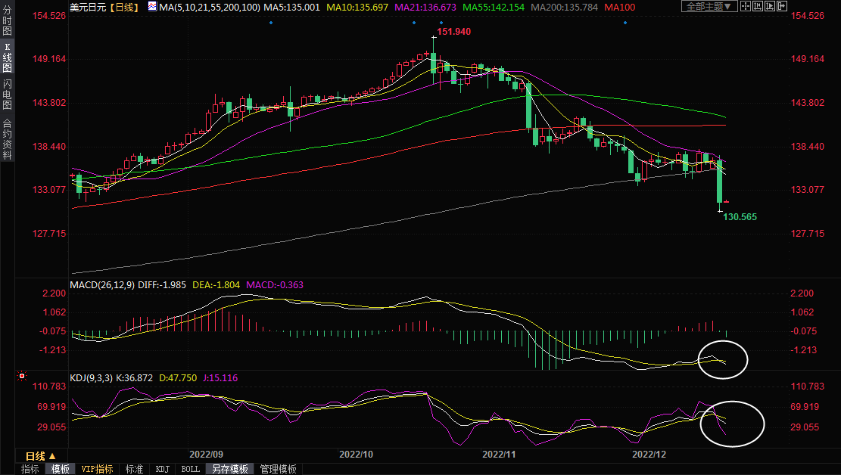Click the first blue dot marker above chart

point(271,23)
